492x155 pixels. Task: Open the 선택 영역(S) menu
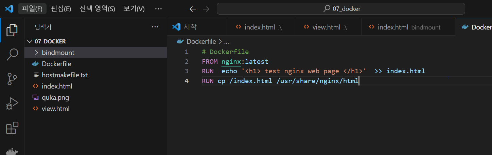coord(97,9)
